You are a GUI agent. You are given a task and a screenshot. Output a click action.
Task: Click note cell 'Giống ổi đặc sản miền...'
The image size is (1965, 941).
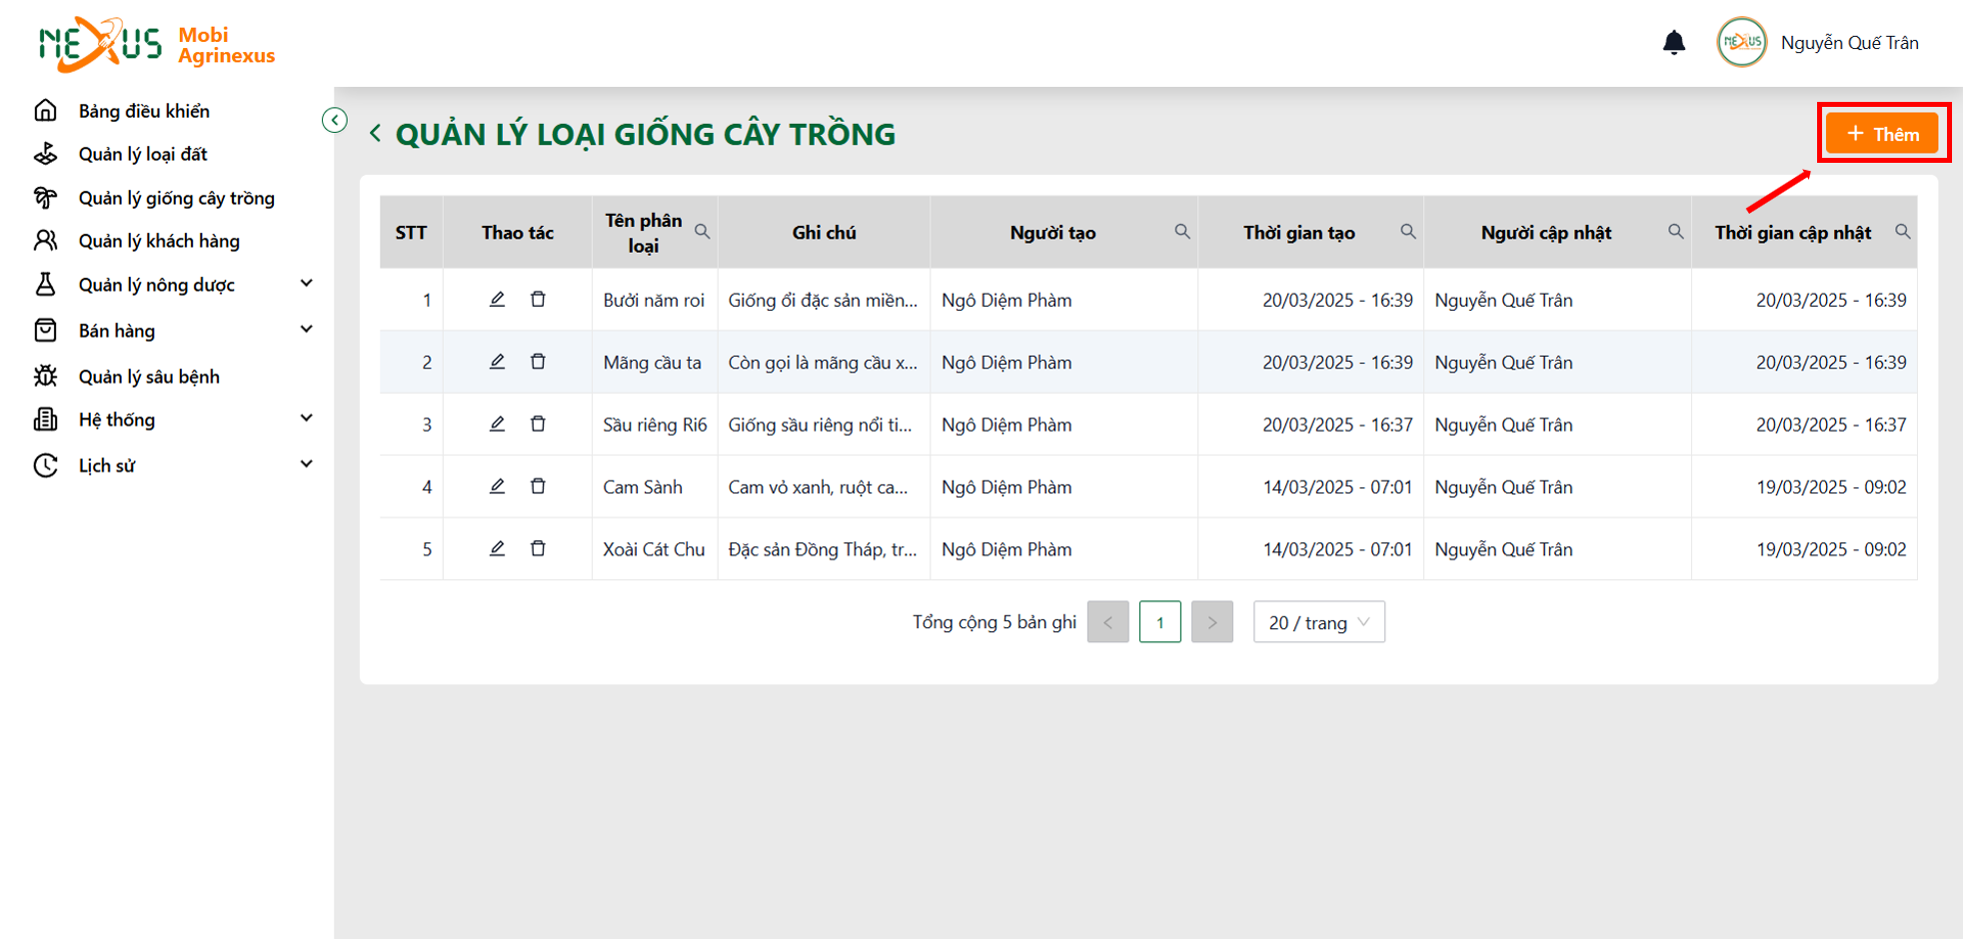click(823, 301)
